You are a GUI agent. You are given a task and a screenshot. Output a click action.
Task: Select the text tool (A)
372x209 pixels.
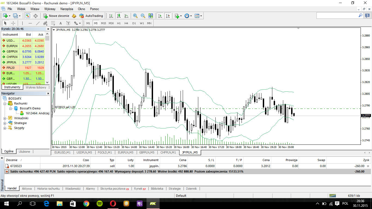(x=60, y=23)
